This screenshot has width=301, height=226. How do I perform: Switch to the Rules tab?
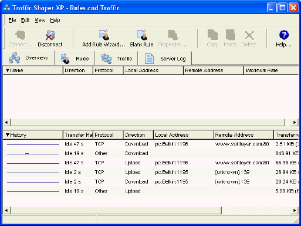coord(75,59)
